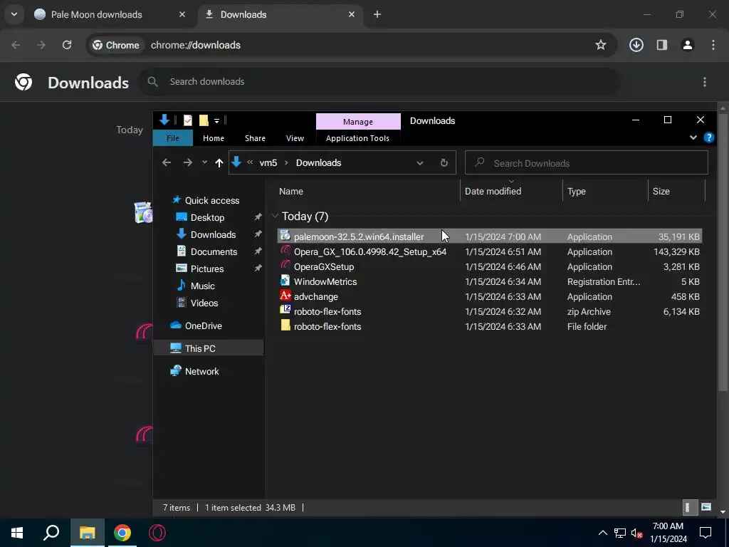Open Pictures in the navigation pane

[x=207, y=269]
